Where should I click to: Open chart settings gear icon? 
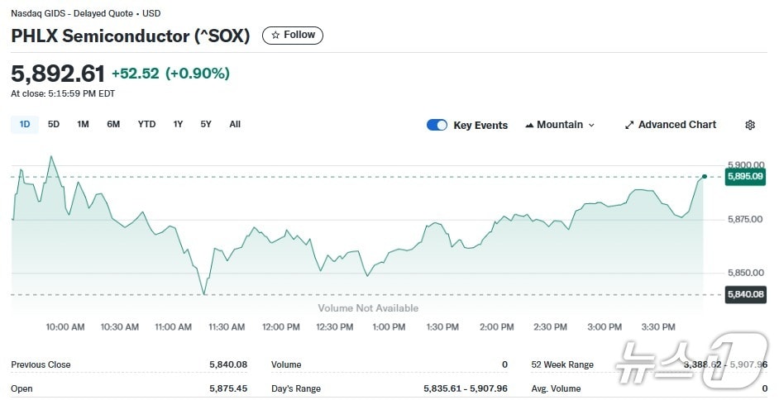(750, 125)
